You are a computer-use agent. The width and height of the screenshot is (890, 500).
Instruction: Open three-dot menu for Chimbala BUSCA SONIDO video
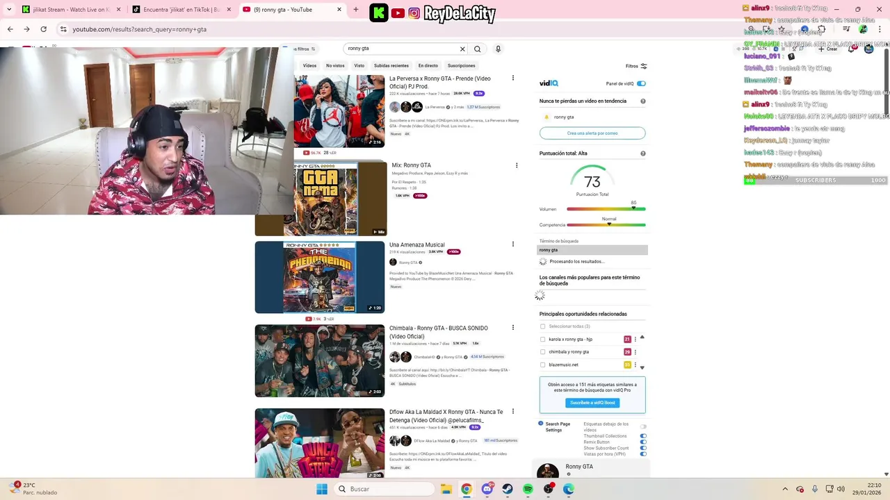tap(513, 328)
